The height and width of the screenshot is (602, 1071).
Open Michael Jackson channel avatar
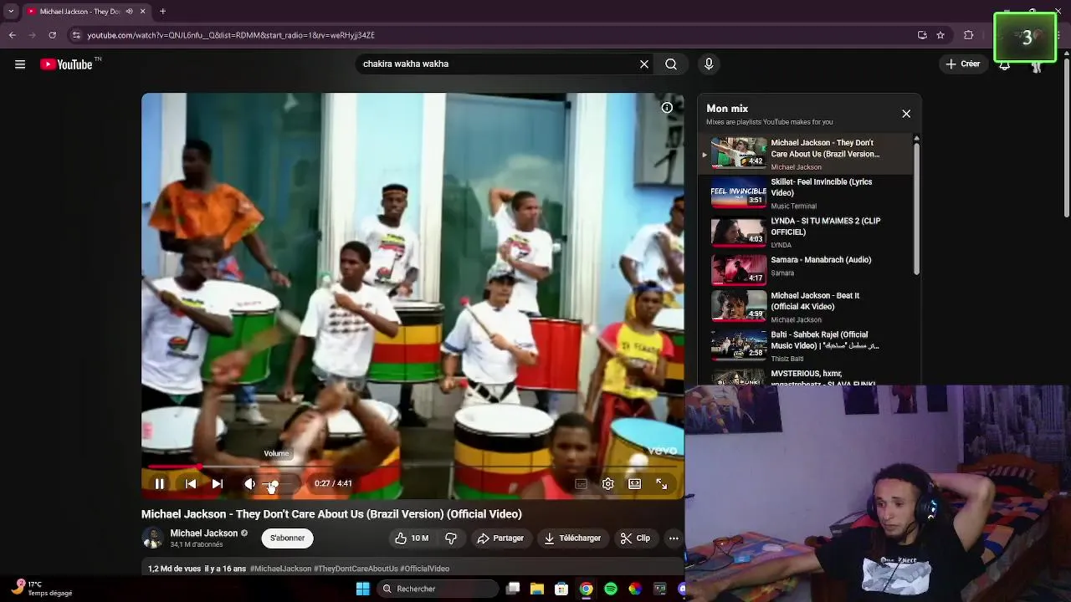click(152, 538)
